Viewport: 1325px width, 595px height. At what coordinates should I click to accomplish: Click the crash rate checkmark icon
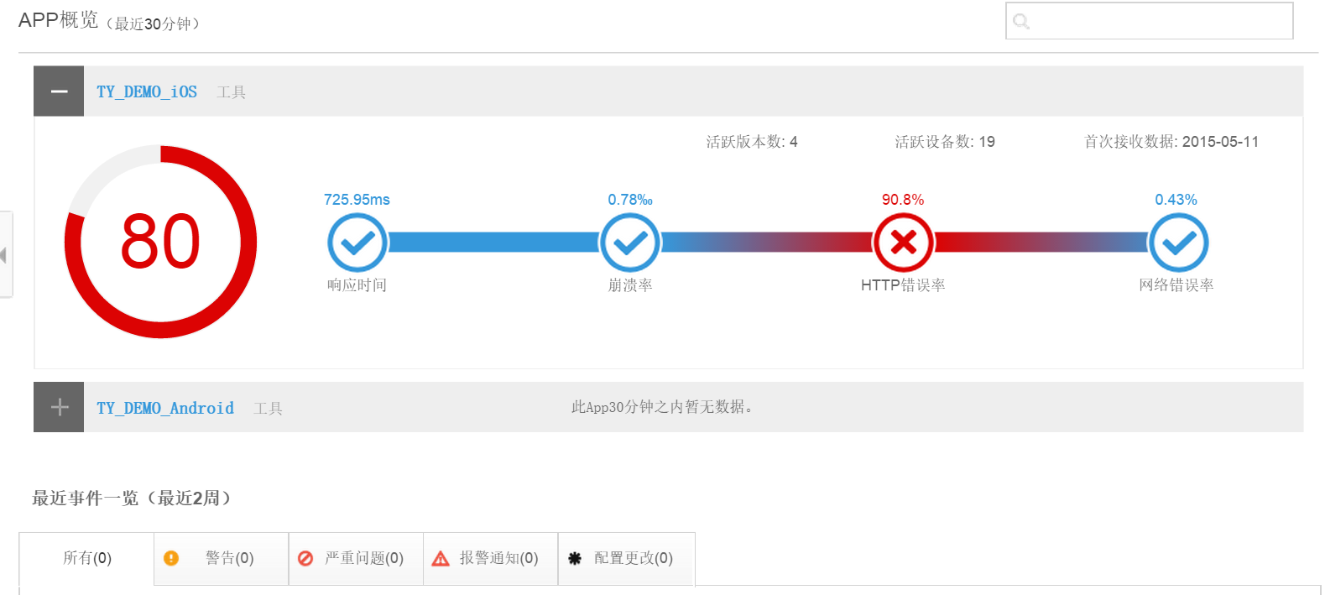click(630, 243)
